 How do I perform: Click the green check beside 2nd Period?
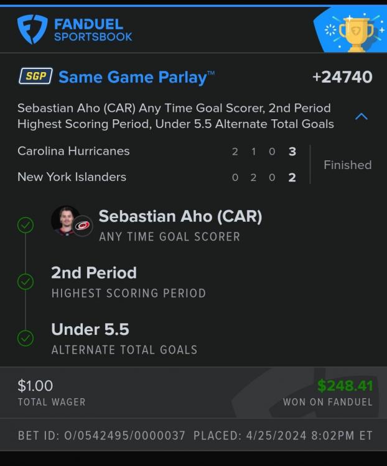point(26,281)
